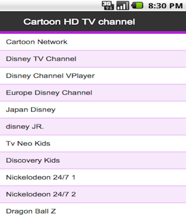Tap the 8:30 PM clock
The image size is (186, 217).
coord(165,6)
